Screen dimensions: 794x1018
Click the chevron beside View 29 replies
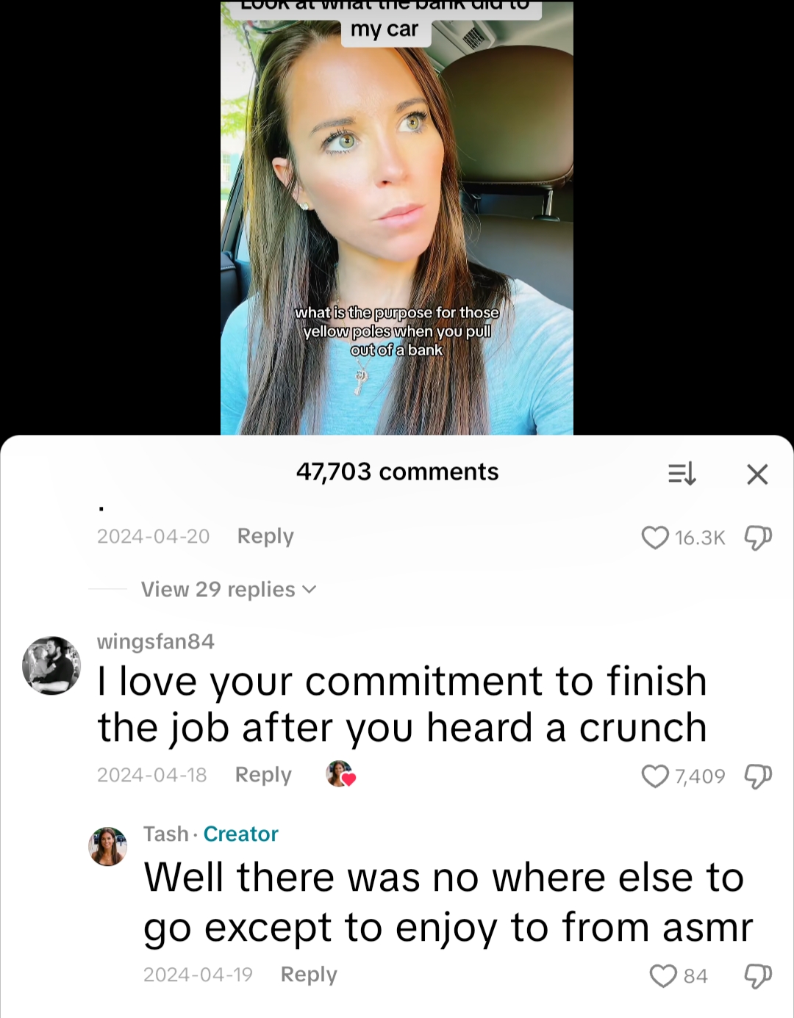[x=310, y=589]
